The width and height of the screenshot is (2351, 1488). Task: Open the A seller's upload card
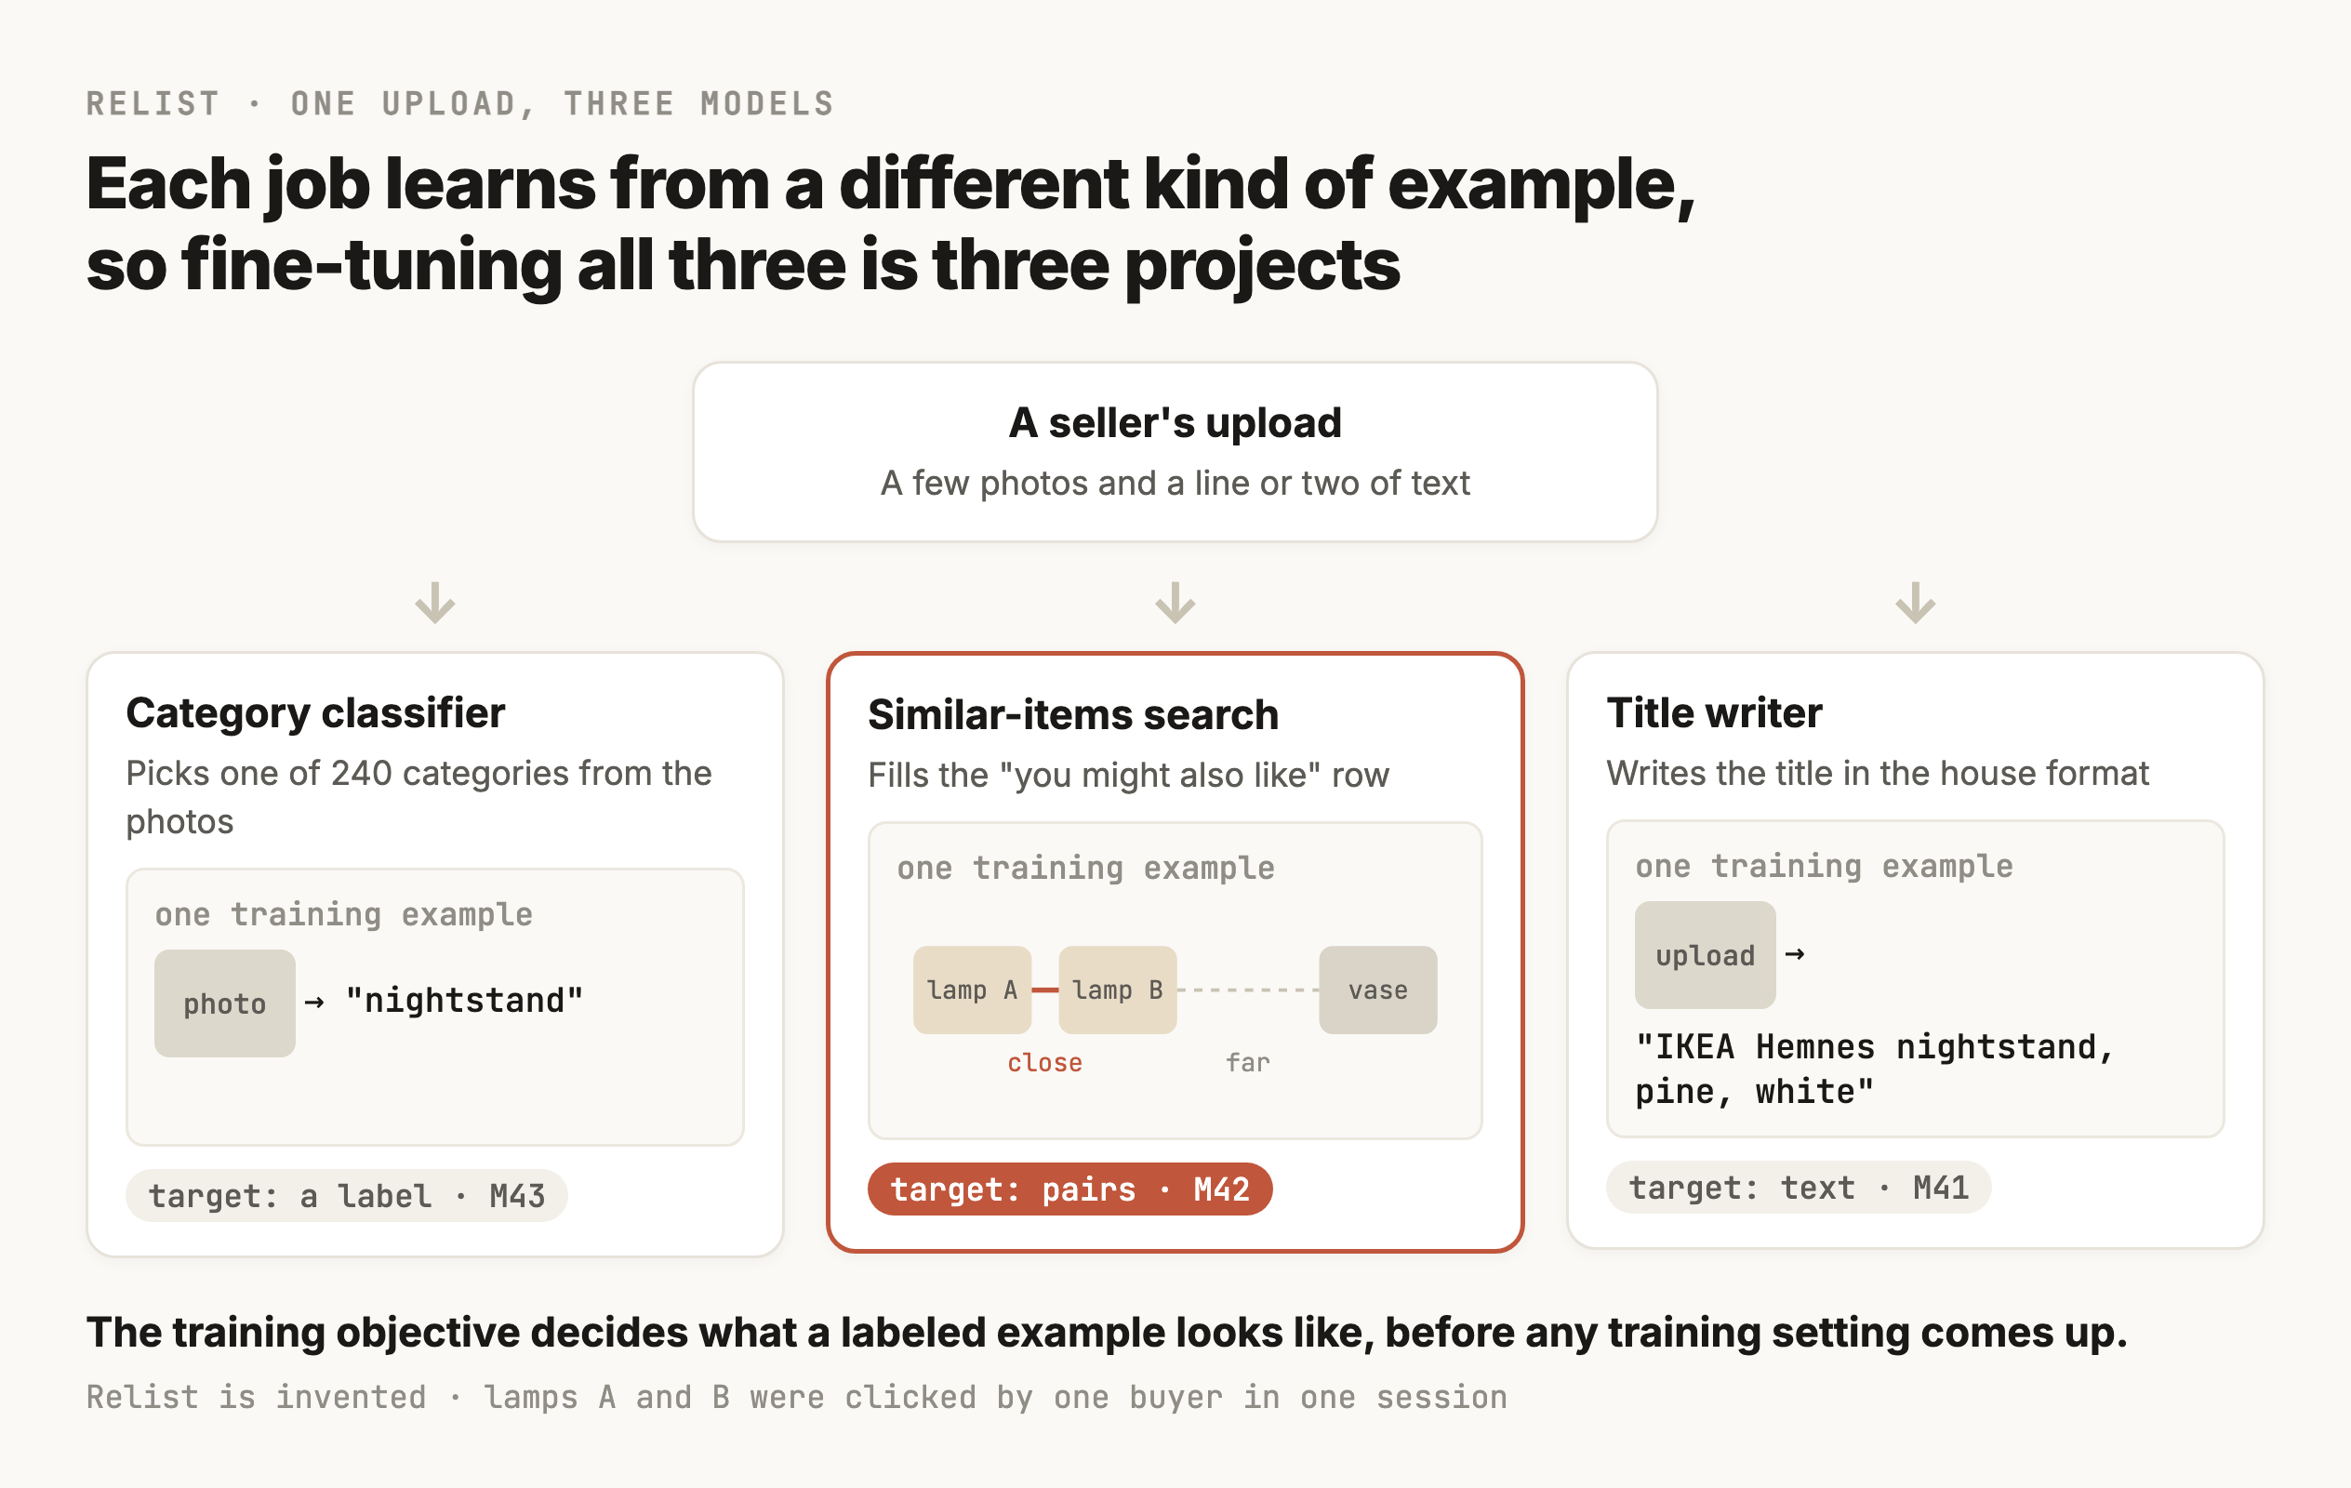[x=1175, y=451]
